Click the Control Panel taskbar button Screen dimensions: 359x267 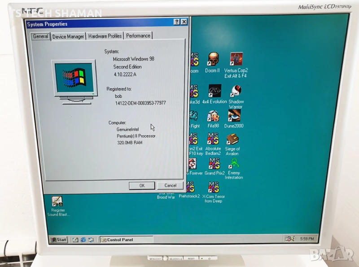pyautogui.click(x=126, y=240)
